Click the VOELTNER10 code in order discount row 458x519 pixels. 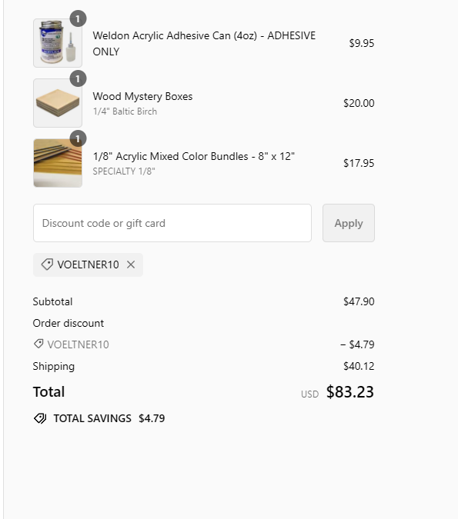coord(78,344)
